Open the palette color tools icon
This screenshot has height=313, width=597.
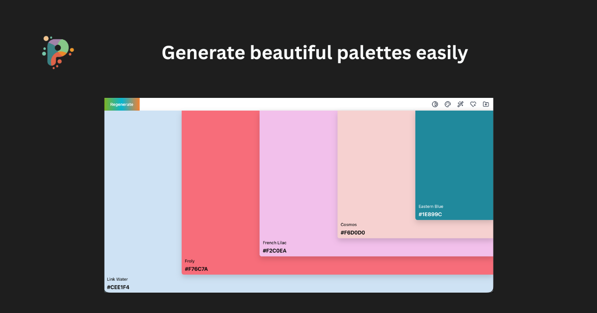click(x=447, y=104)
